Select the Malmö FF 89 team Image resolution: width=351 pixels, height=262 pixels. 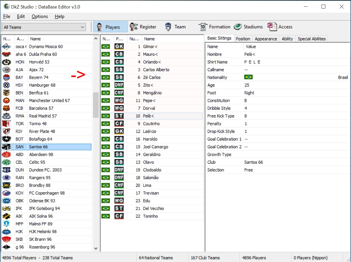(41, 224)
